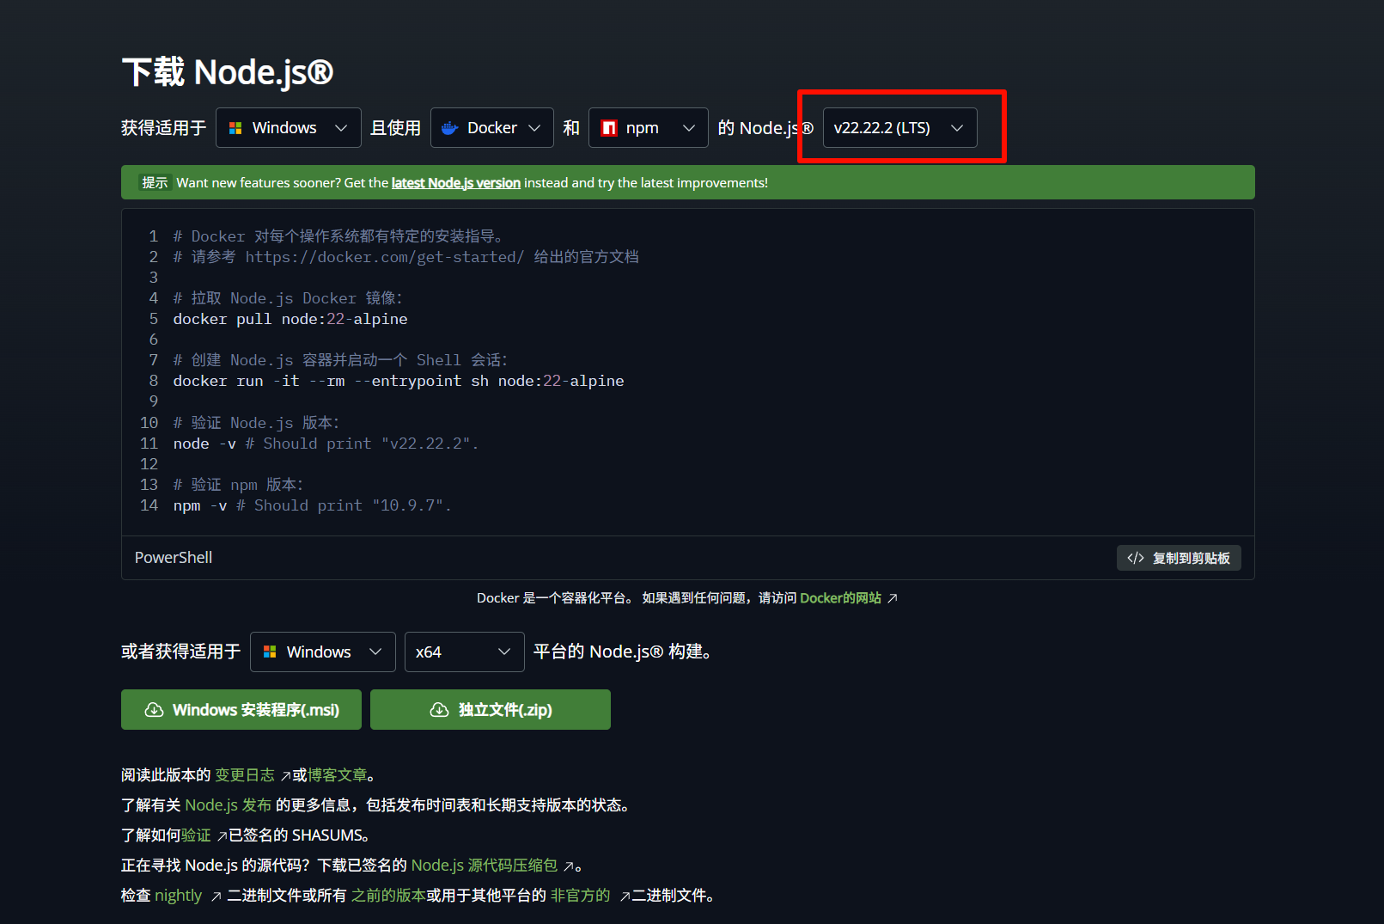This screenshot has width=1384, height=924.
Task: Download the standalone .zip file
Action: (491, 710)
